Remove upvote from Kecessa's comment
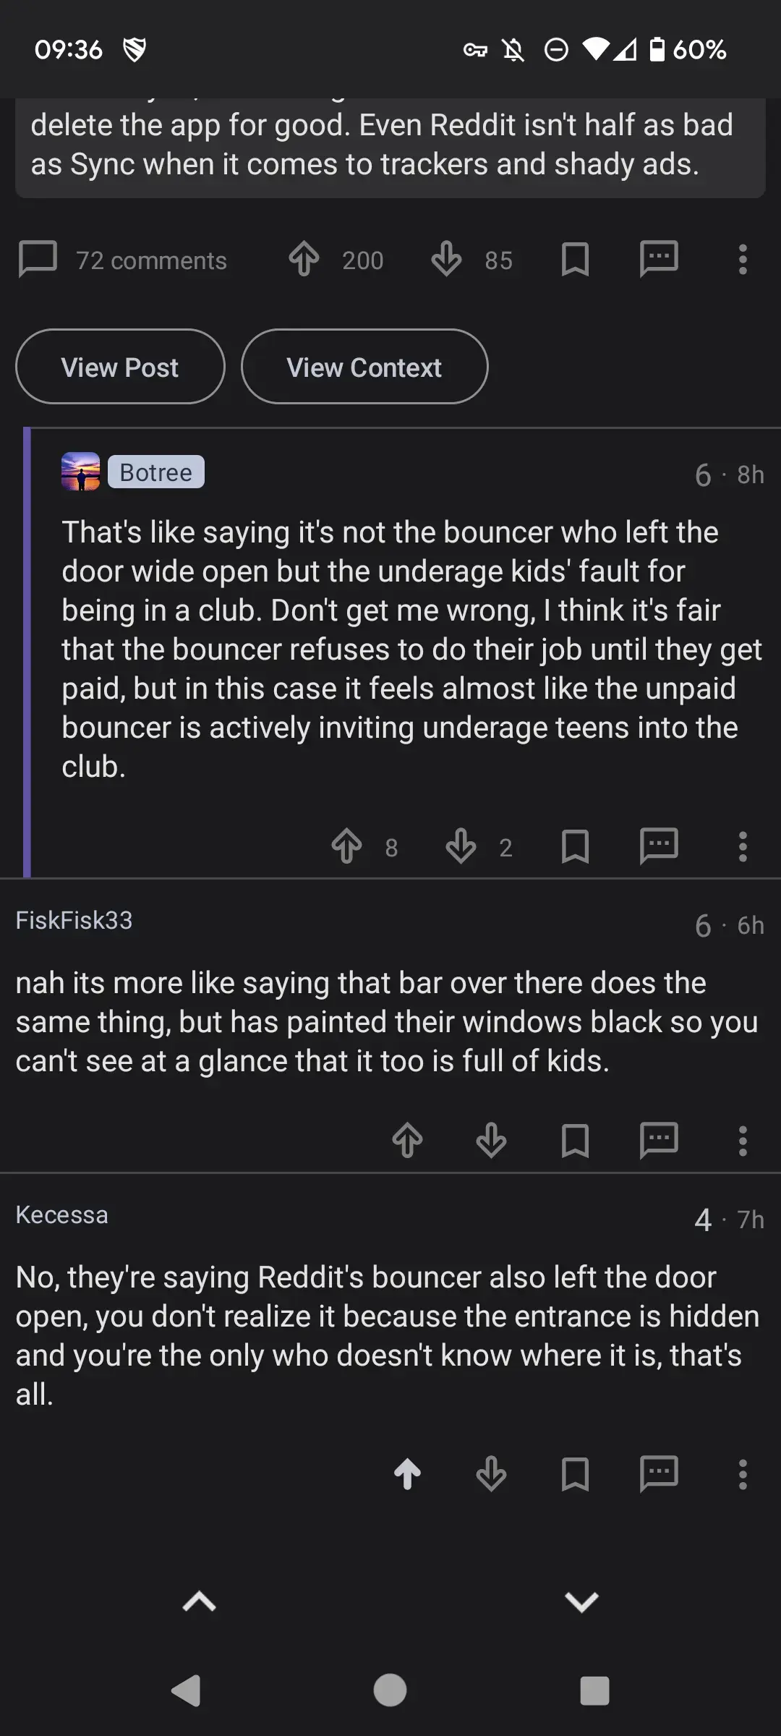The image size is (781, 1736). (407, 1473)
